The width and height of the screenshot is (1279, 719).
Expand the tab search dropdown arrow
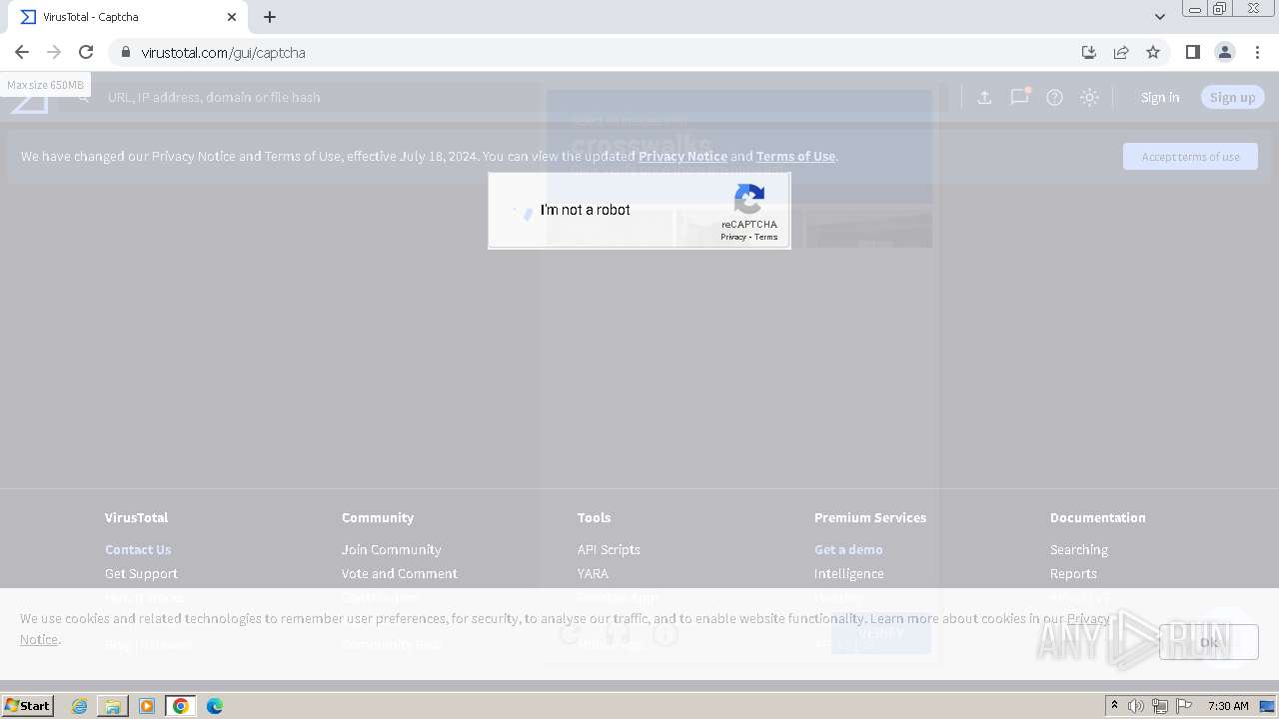pos(1159,17)
